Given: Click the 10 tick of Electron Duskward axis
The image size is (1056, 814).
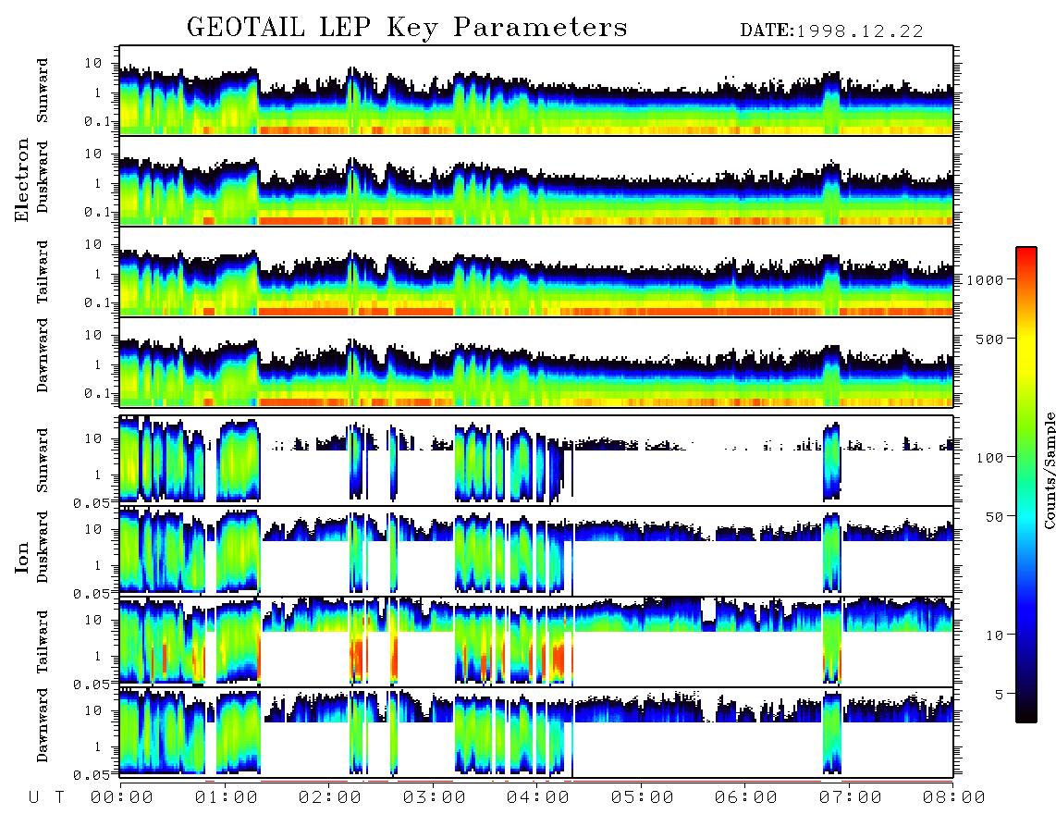Looking at the screenshot, I should [x=93, y=154].
